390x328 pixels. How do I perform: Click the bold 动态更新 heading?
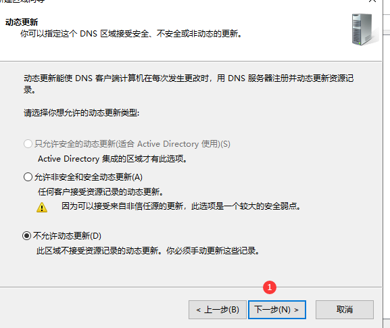pos(22,22)
